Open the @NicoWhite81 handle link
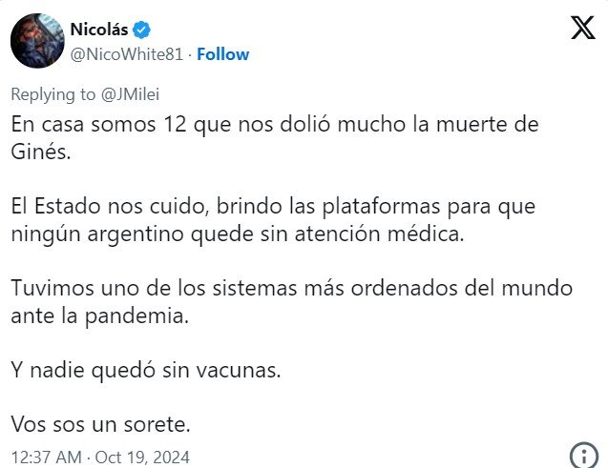This screenshot has width=608, height=468. [x=127, y=54]
